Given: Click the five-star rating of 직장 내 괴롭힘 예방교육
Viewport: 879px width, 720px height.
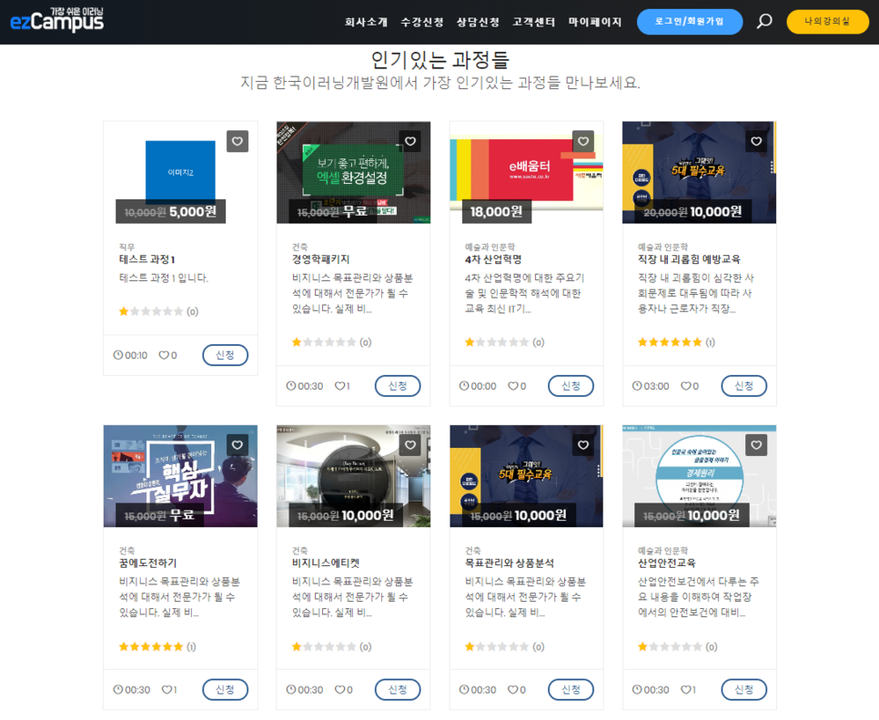Looking at the screenshot, I should (x=670, y=342).
